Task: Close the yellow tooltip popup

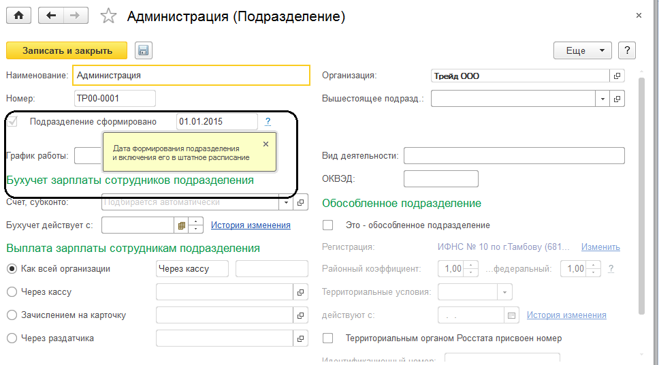Action: (x=266, y=144)
